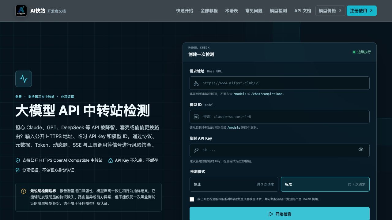Click the arrow icon on 注册使用

371,11
